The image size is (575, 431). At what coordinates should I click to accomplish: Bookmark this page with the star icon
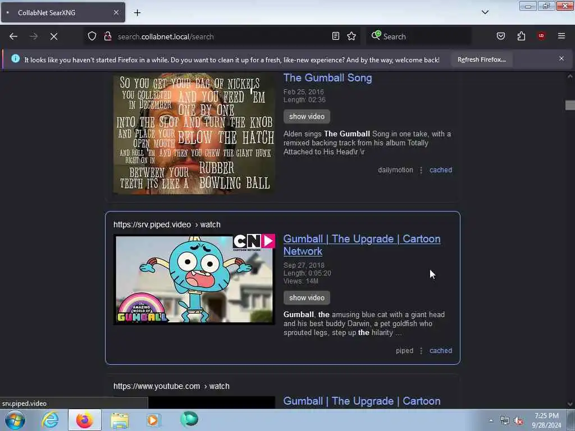click(x=352, y=36)
